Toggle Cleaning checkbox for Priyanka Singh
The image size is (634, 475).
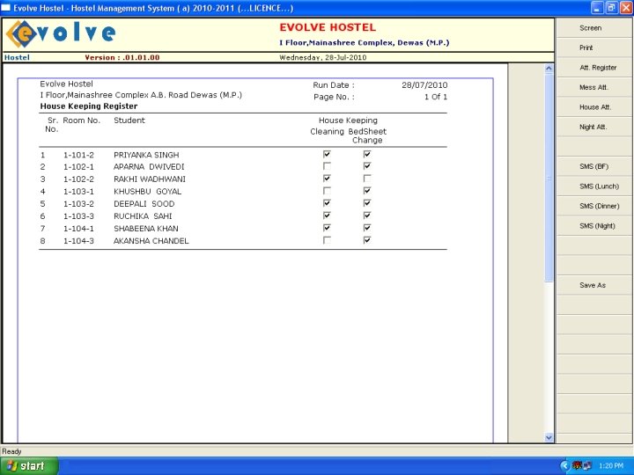click(x=327, y=154)
